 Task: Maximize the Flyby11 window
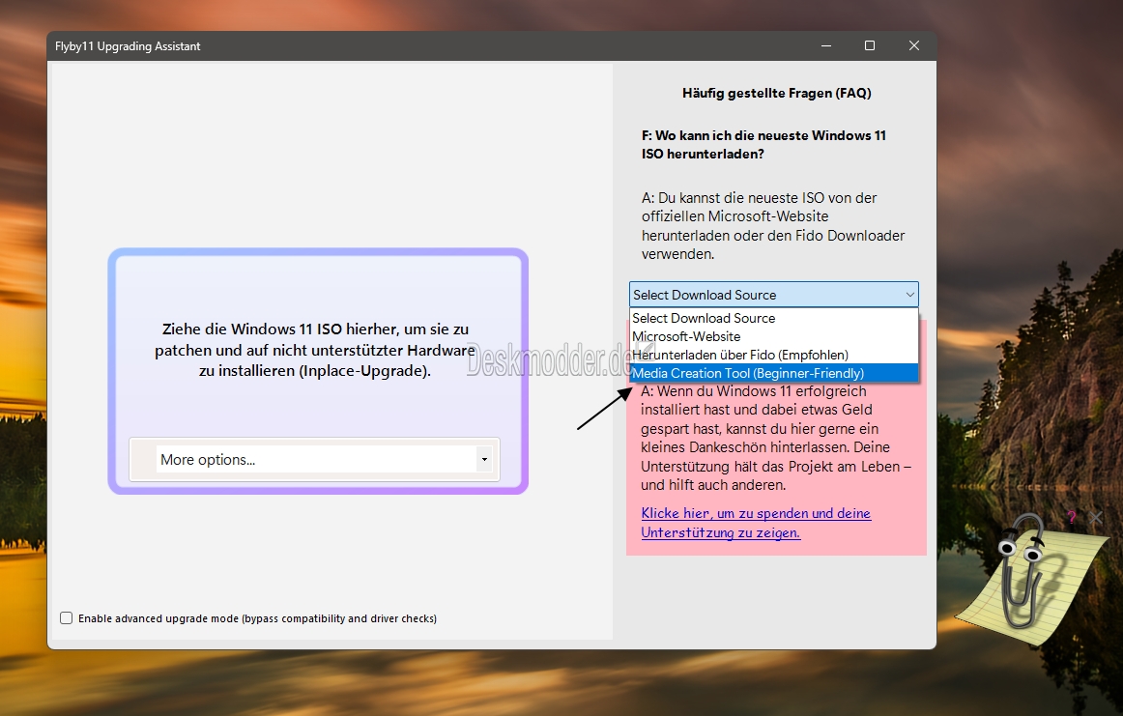click(870, 45)
